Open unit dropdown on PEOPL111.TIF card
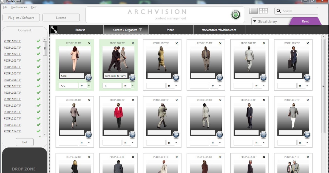The image size is (329, 173). [304, 143]
